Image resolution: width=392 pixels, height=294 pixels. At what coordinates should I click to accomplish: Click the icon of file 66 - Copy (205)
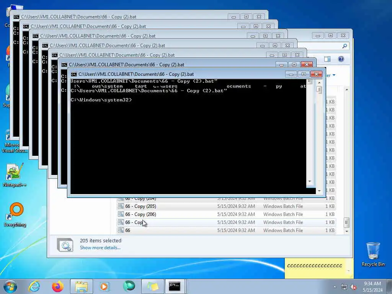pyautogui.click(x=121, y=206)
